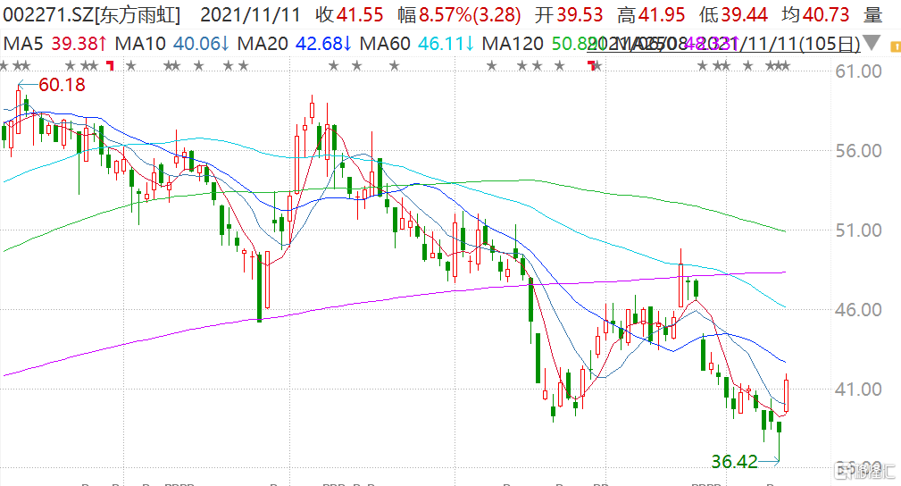Click the 51.00 price axis label
This screenshot has height=486, width=901.
click(858, 230)
